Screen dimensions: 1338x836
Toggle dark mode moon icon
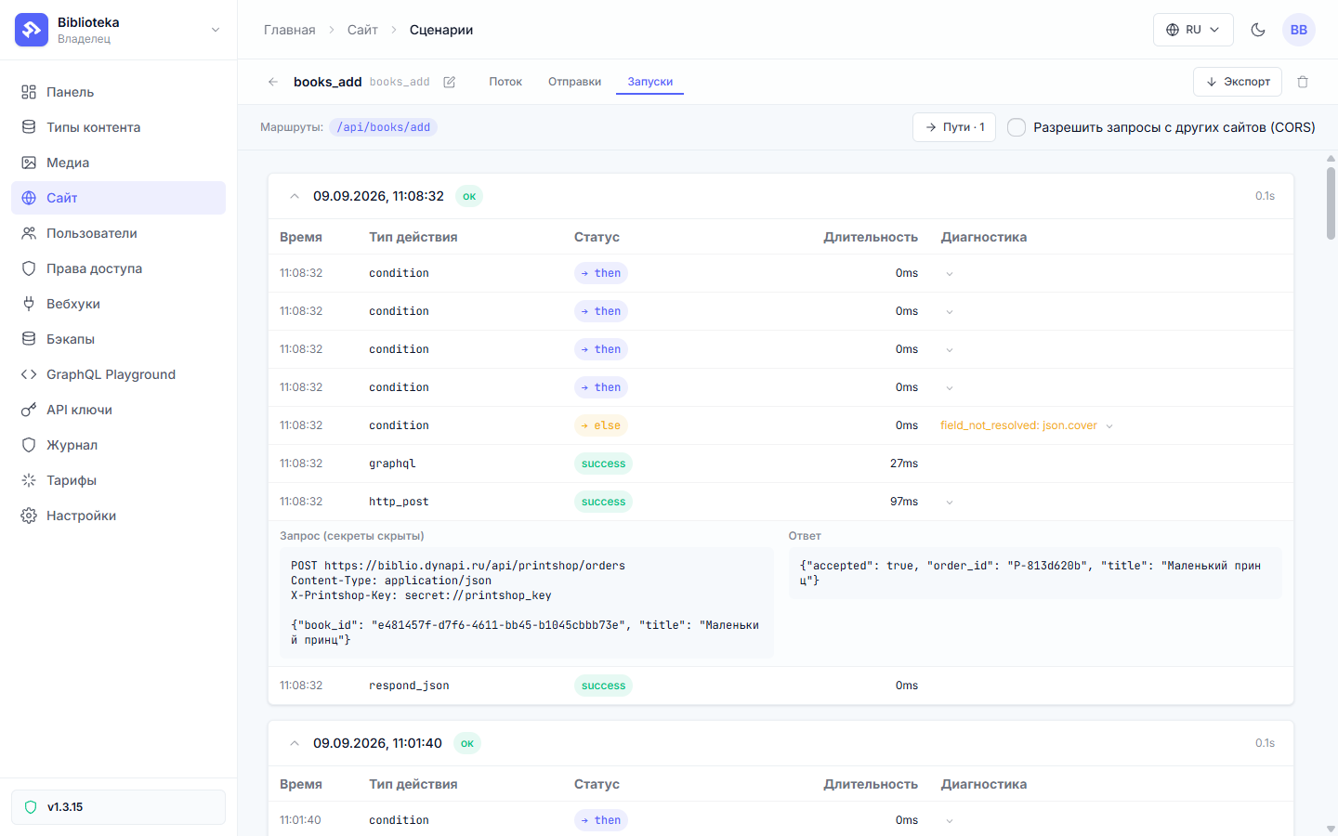pyautogui.click(x=1258, y=30)
